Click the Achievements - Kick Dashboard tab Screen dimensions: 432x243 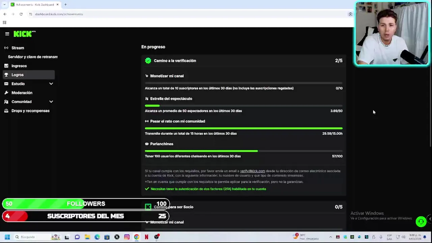coord(34,4)
